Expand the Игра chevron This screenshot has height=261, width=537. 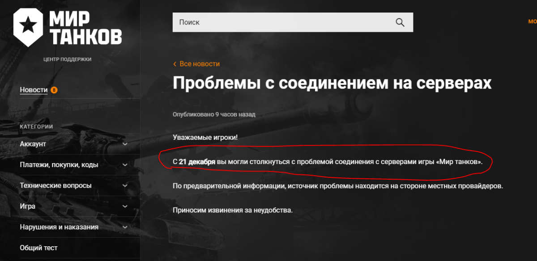(x=125, y=206)
